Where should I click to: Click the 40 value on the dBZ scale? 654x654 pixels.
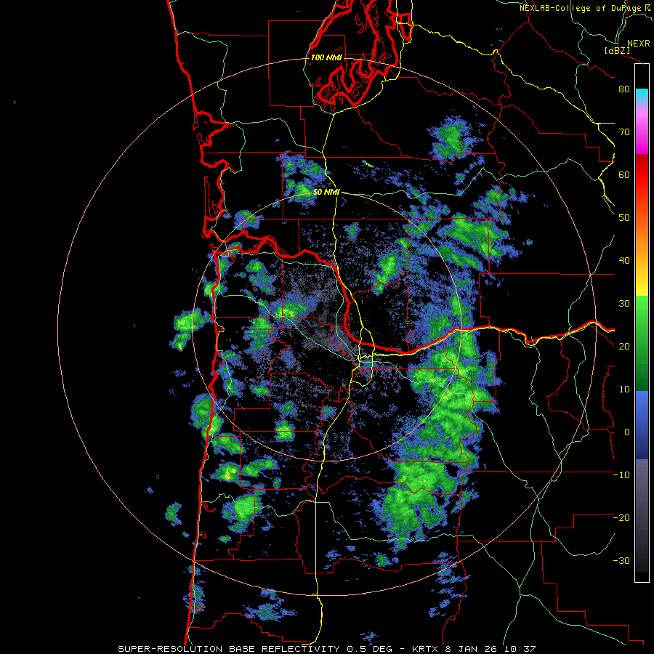click(624, 261)
